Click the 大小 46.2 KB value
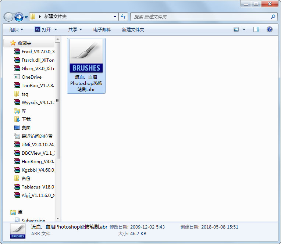The width and height of the screenshot is (281, 244). (138, 234)
